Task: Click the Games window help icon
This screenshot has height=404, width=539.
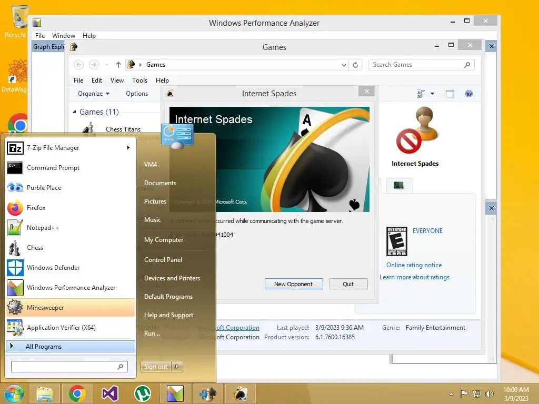Action: click(x=469, y=94)
